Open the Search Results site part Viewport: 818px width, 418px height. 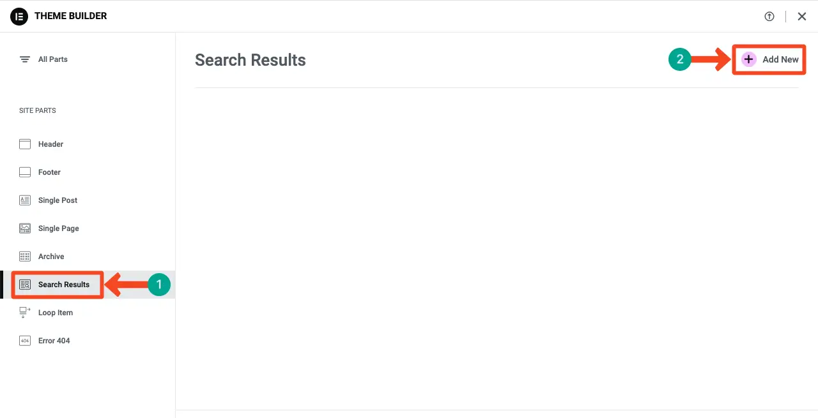(63, 285)
